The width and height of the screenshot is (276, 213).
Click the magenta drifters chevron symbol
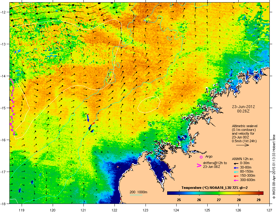[x=199, y=165]
